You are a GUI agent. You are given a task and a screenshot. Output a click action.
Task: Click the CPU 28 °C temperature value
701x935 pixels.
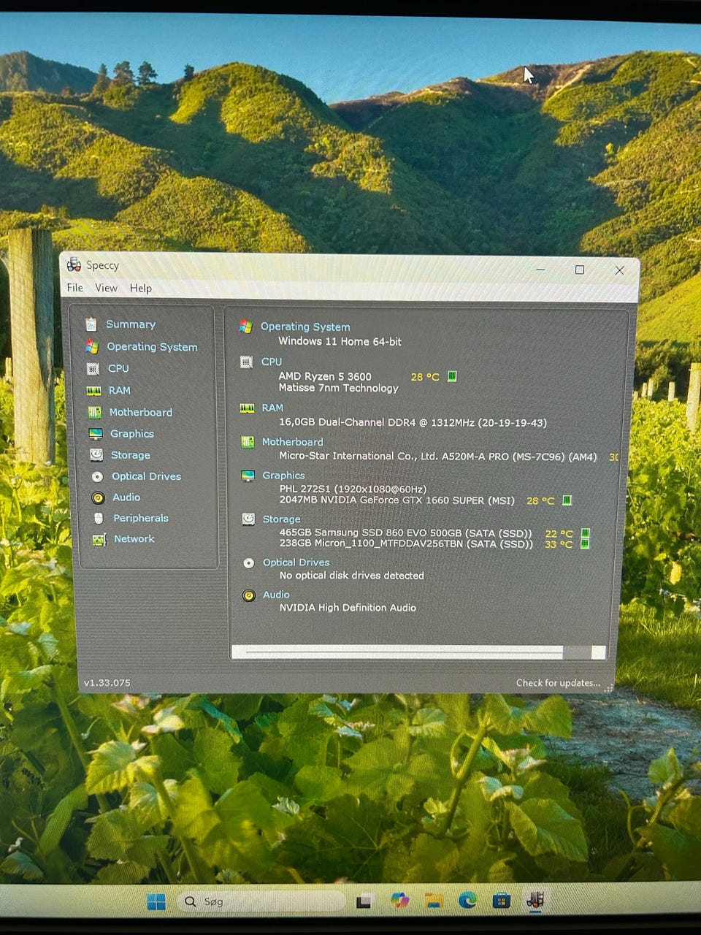[425, 377]
